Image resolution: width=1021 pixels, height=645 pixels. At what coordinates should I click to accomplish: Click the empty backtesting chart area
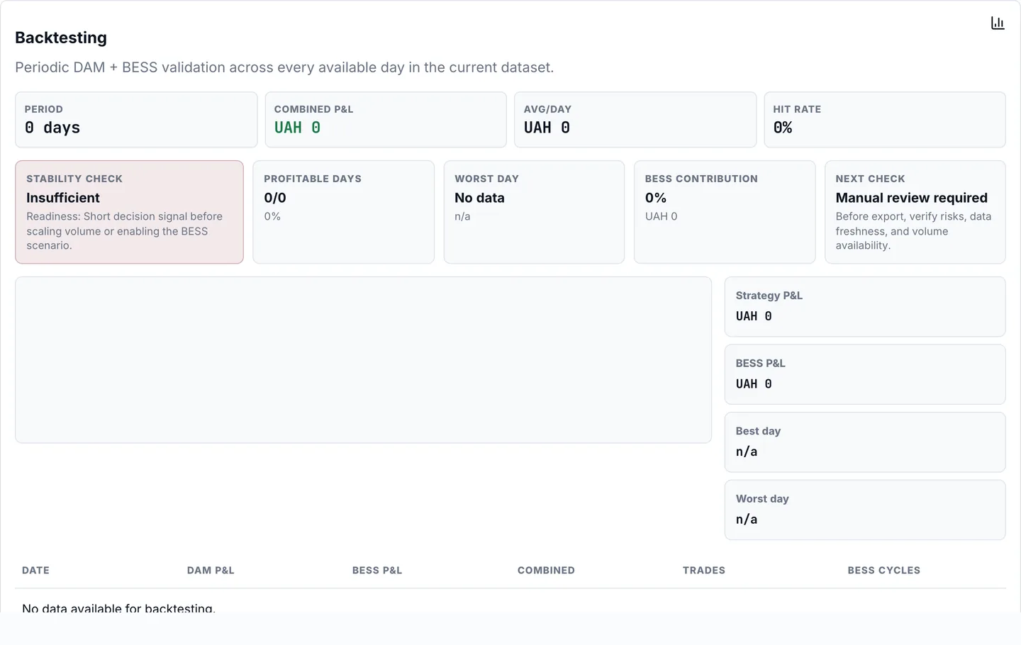point(363,360)
